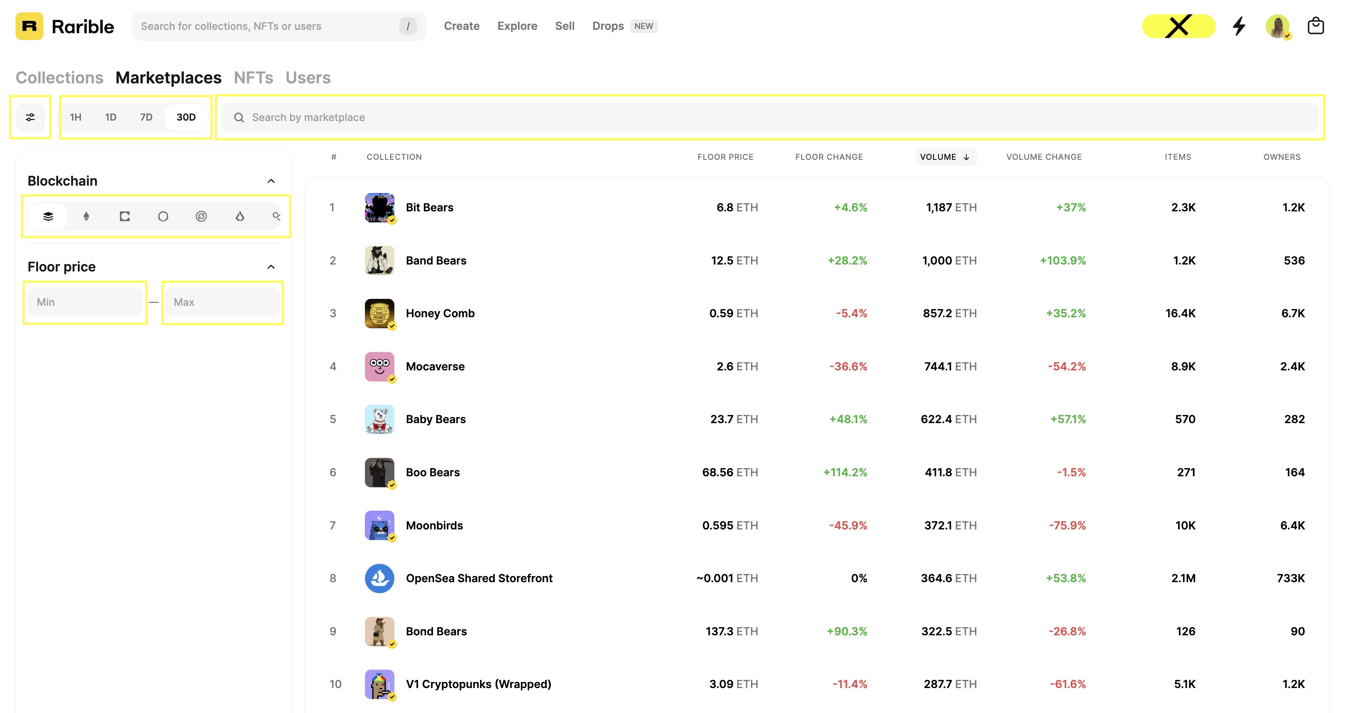Viewport: 1350px width, 713px height.
Task: Collapse the Floor price filter section
Action: pos(271,267)
